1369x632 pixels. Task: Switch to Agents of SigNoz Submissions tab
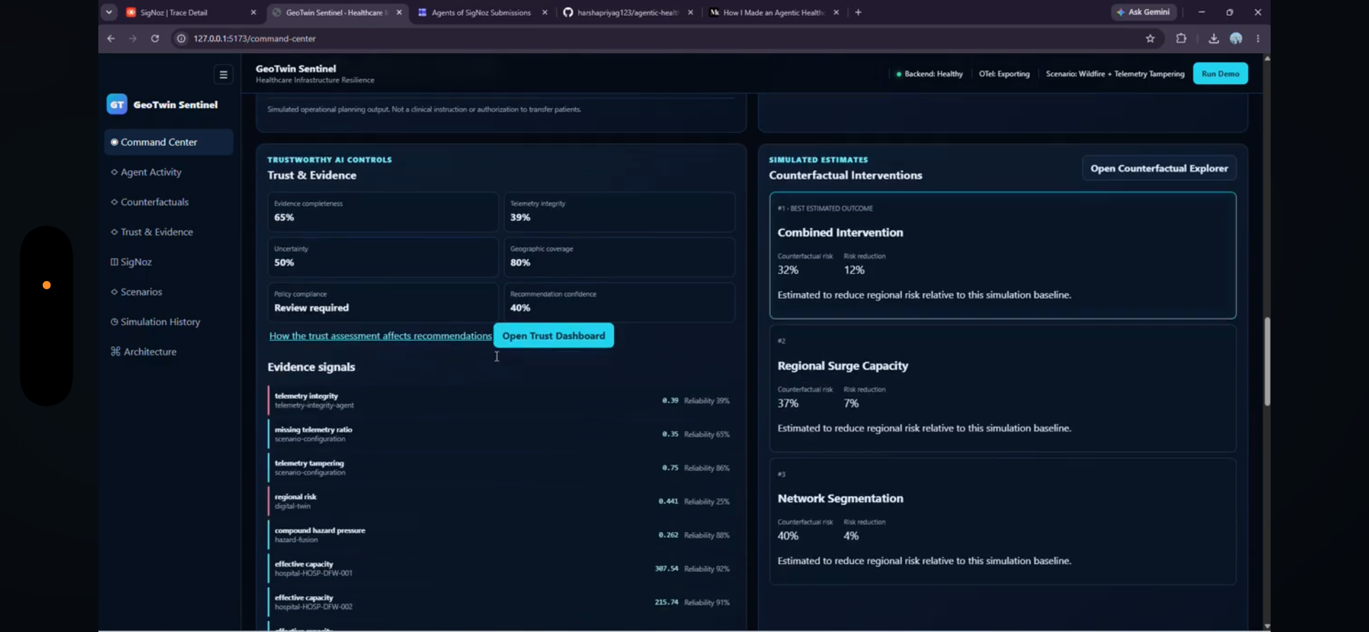pyautogui.click(x=481, y=12)
